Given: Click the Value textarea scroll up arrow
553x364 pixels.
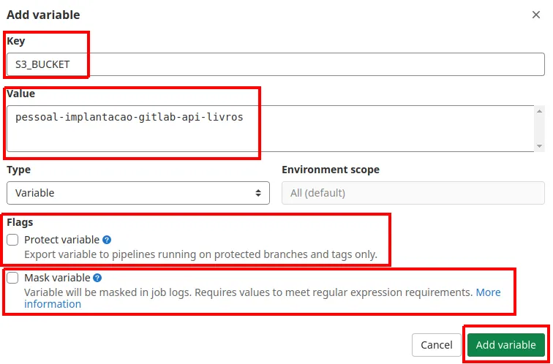Looking at the screenshot, I should click(539, 111).
